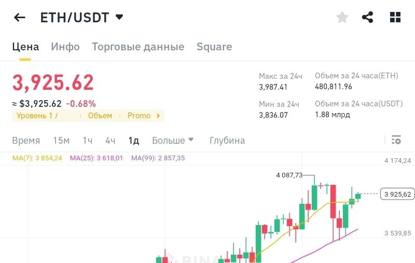Screen dimensions: 415x263
Task: Click the 3 925,62 current price marker
Action: (397, 194)
